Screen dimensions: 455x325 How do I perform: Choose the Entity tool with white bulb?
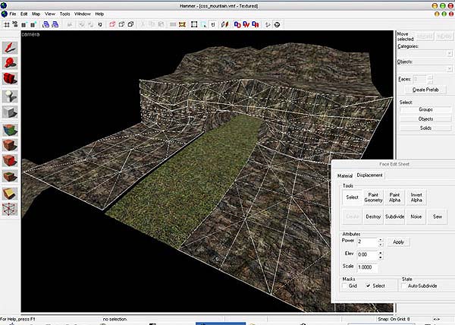[11, 96]
